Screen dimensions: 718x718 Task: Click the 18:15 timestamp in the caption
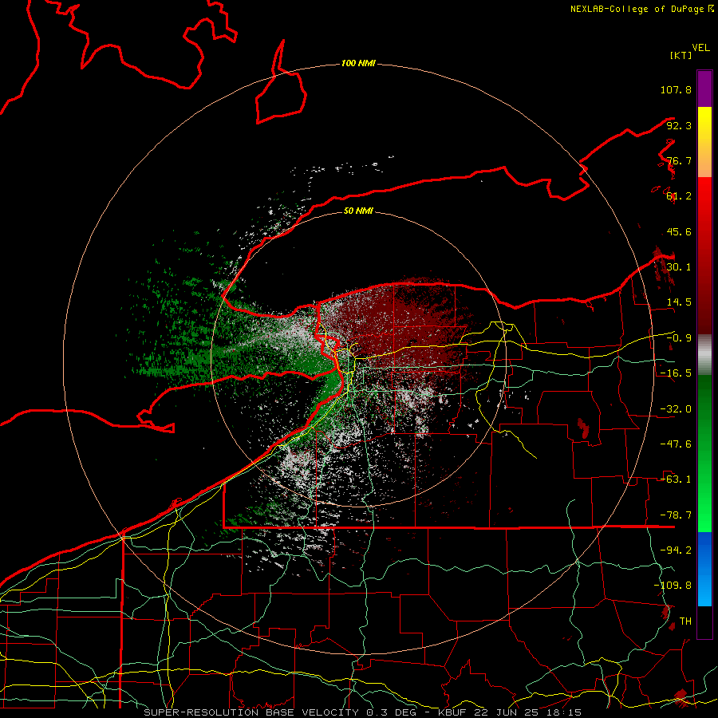point(565,712)
